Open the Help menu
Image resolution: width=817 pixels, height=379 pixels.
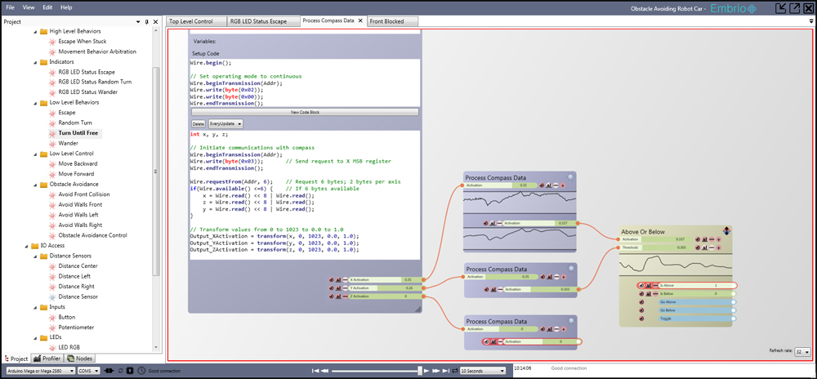66,8
